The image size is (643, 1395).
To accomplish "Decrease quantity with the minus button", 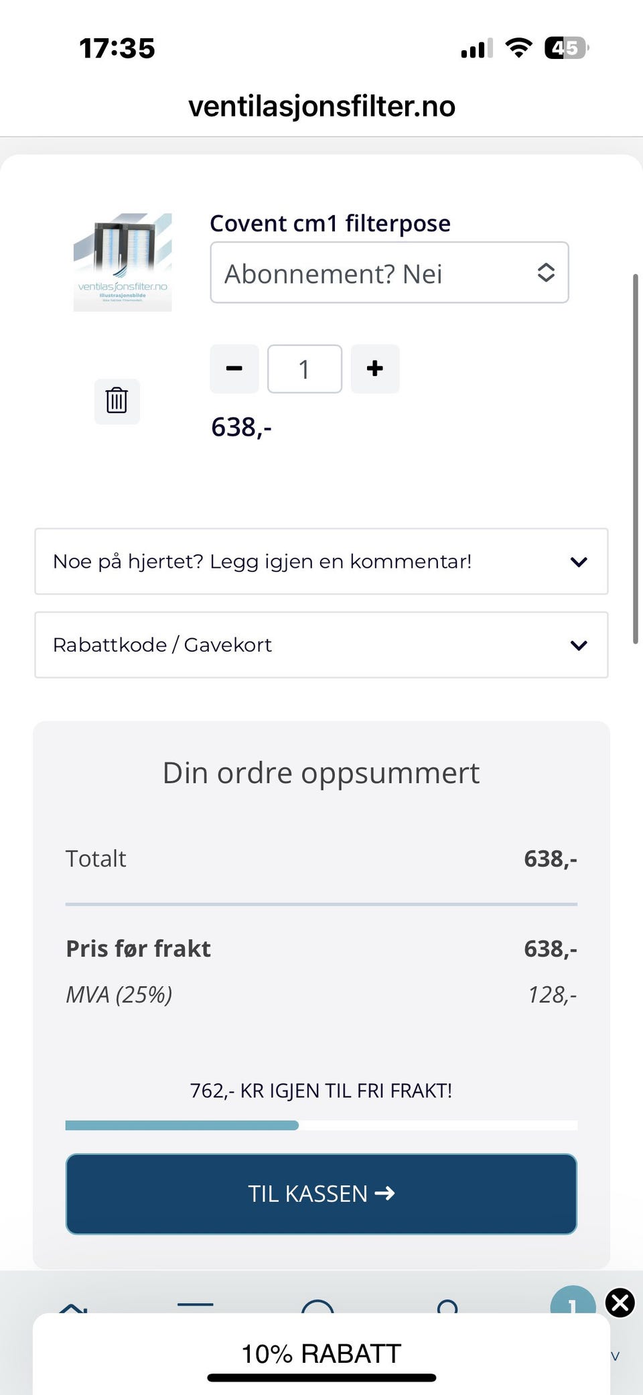I will (234, 369).
